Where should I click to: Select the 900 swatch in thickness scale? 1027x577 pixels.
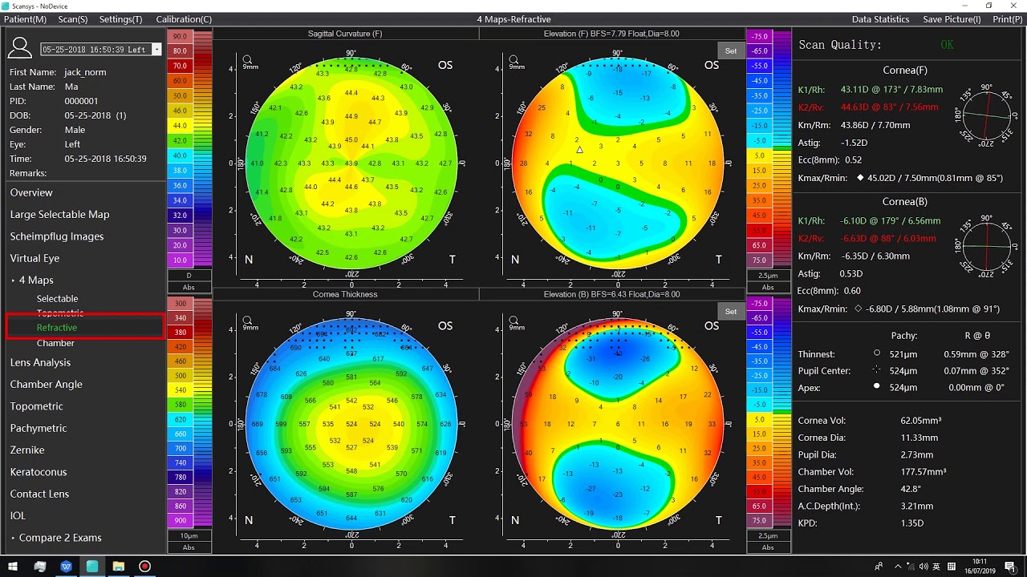(x=180, y=521)
